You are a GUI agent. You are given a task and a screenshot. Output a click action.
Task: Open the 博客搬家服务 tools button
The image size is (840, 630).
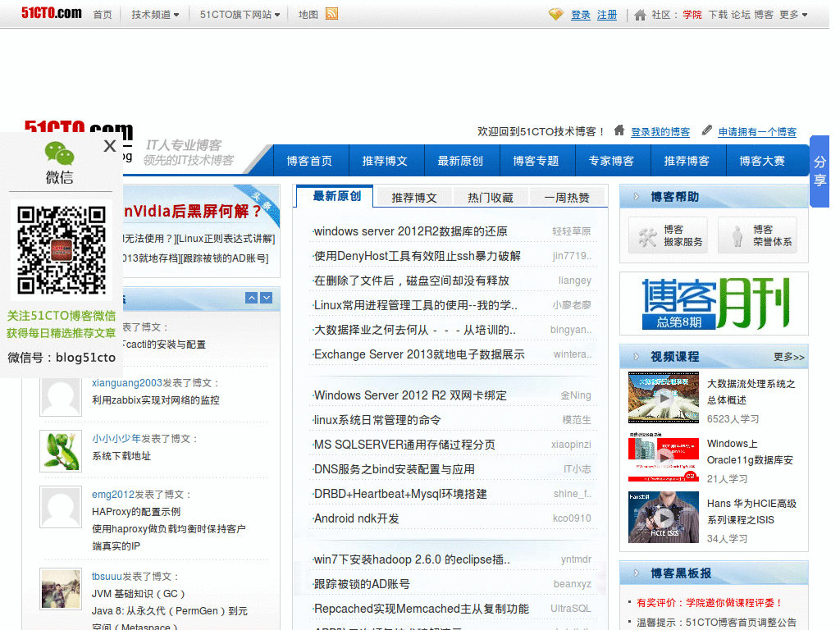tap(668, 235)
